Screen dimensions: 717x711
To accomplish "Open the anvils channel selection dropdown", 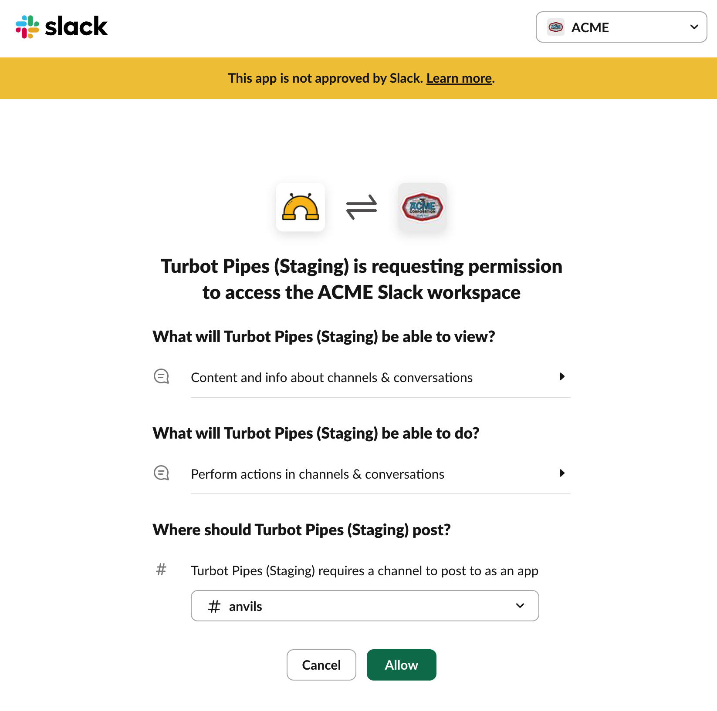I will tap(365, 606).
